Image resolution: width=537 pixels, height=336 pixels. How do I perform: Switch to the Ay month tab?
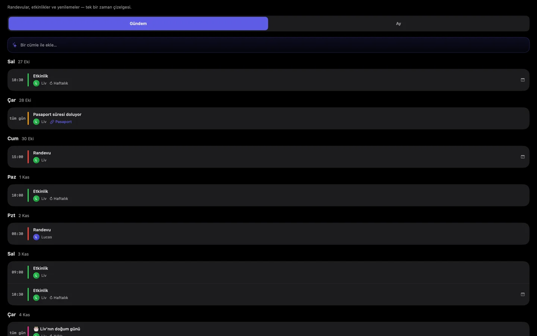coord(398,24)
